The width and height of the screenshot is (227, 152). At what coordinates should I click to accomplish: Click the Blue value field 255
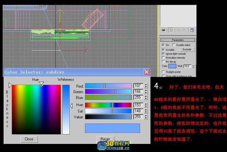pos(138,97)
